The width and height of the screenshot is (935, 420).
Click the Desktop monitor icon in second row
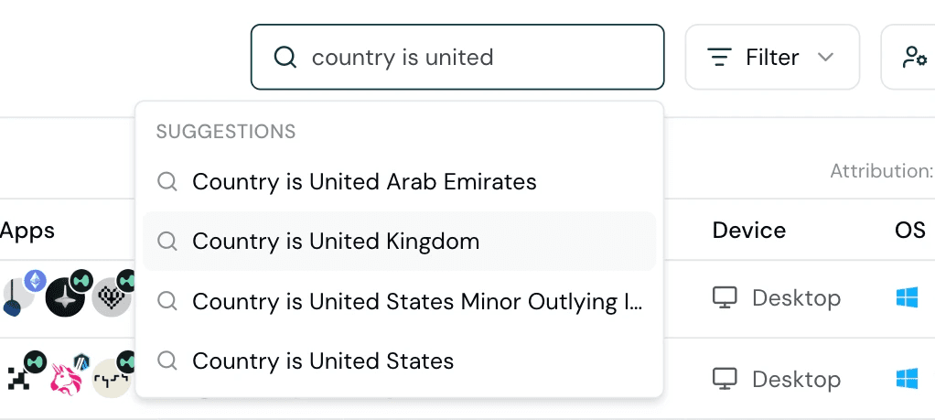725,379
